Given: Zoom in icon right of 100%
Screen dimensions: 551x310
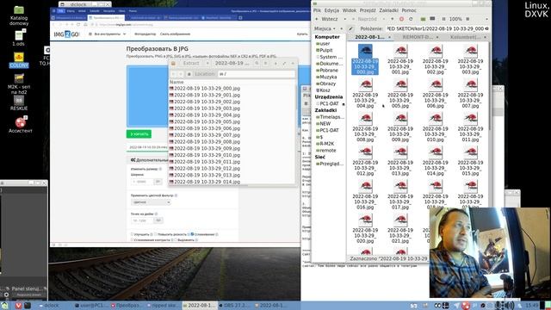Looking at the screenshot, I should click(467, 19).
